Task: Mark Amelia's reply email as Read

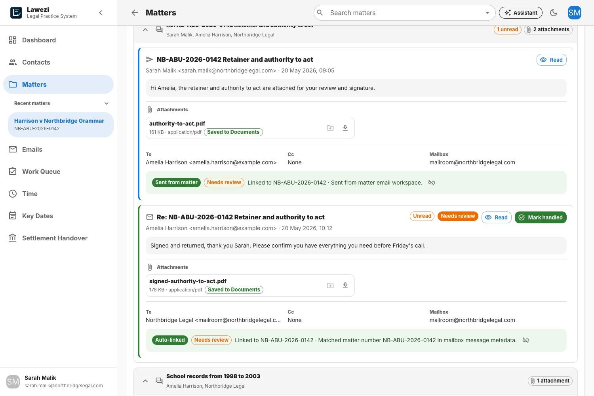Action: [496, 217]
